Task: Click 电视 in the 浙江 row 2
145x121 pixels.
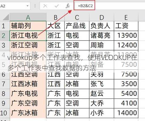Action: point(77,36)
